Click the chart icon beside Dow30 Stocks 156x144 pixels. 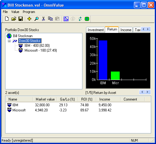click(15, 41)
